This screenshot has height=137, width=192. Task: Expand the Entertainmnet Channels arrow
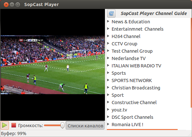[108, 29]
